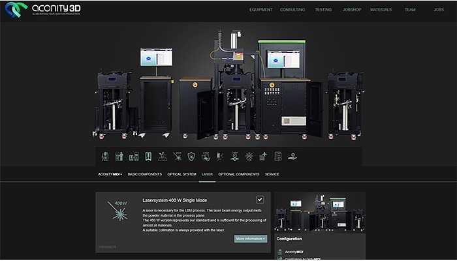Image resolution: width=457 pixels, height=261 pixels.
Task: Select the optical scanner platform icon
Action: click(x=163, y=157)
